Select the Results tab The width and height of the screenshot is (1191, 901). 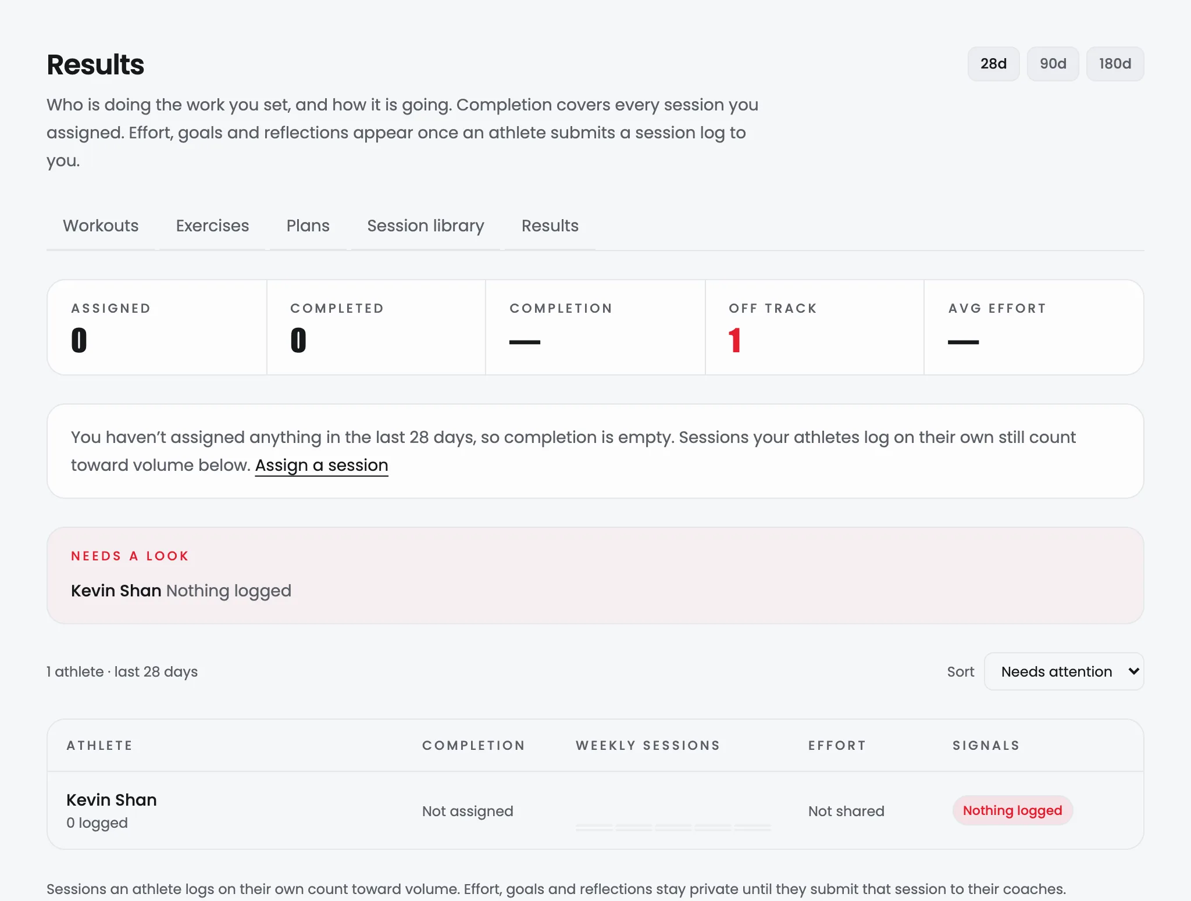coord(550,226)
